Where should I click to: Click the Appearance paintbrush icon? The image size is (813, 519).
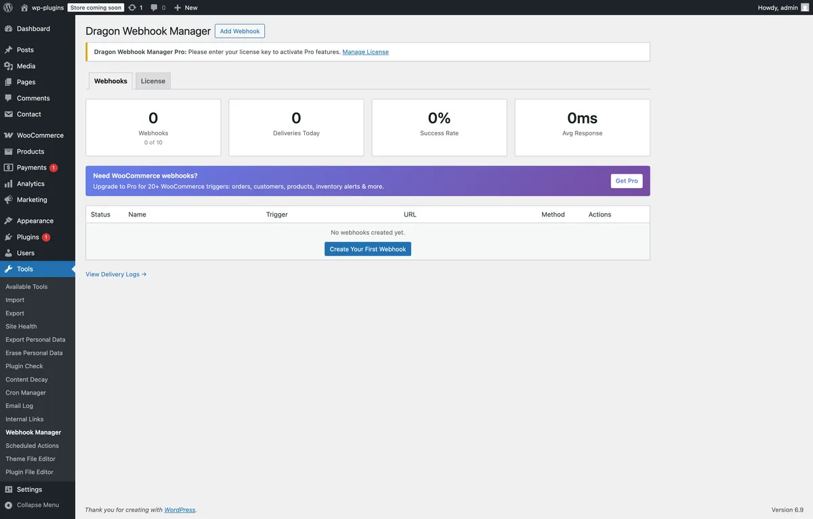click(8, 221)
